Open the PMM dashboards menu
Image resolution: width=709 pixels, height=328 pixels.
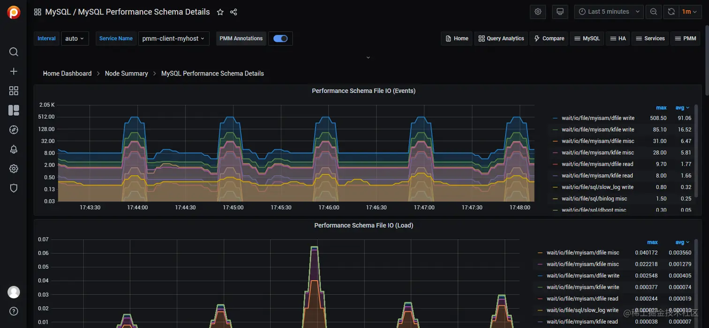click(x=686, y=38)
